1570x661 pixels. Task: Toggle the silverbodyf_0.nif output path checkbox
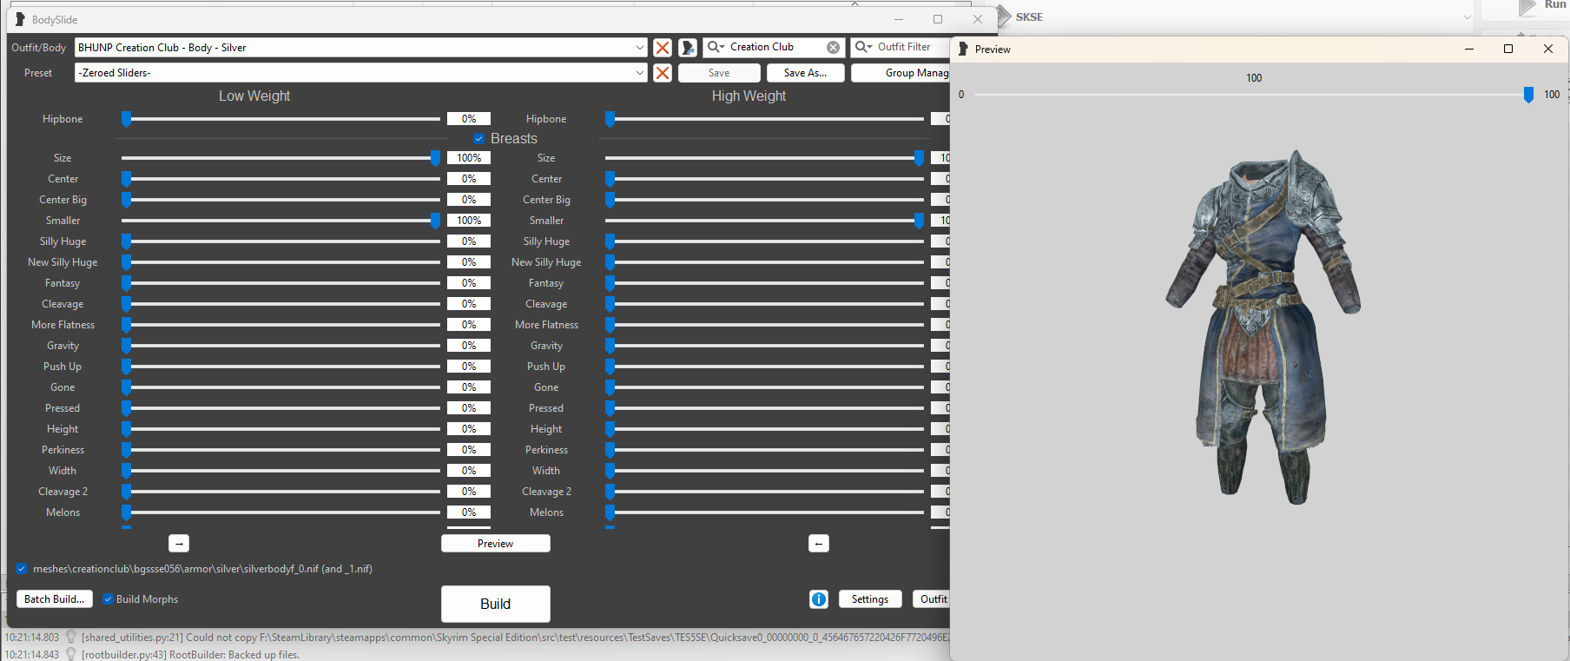tap(22, 569)
